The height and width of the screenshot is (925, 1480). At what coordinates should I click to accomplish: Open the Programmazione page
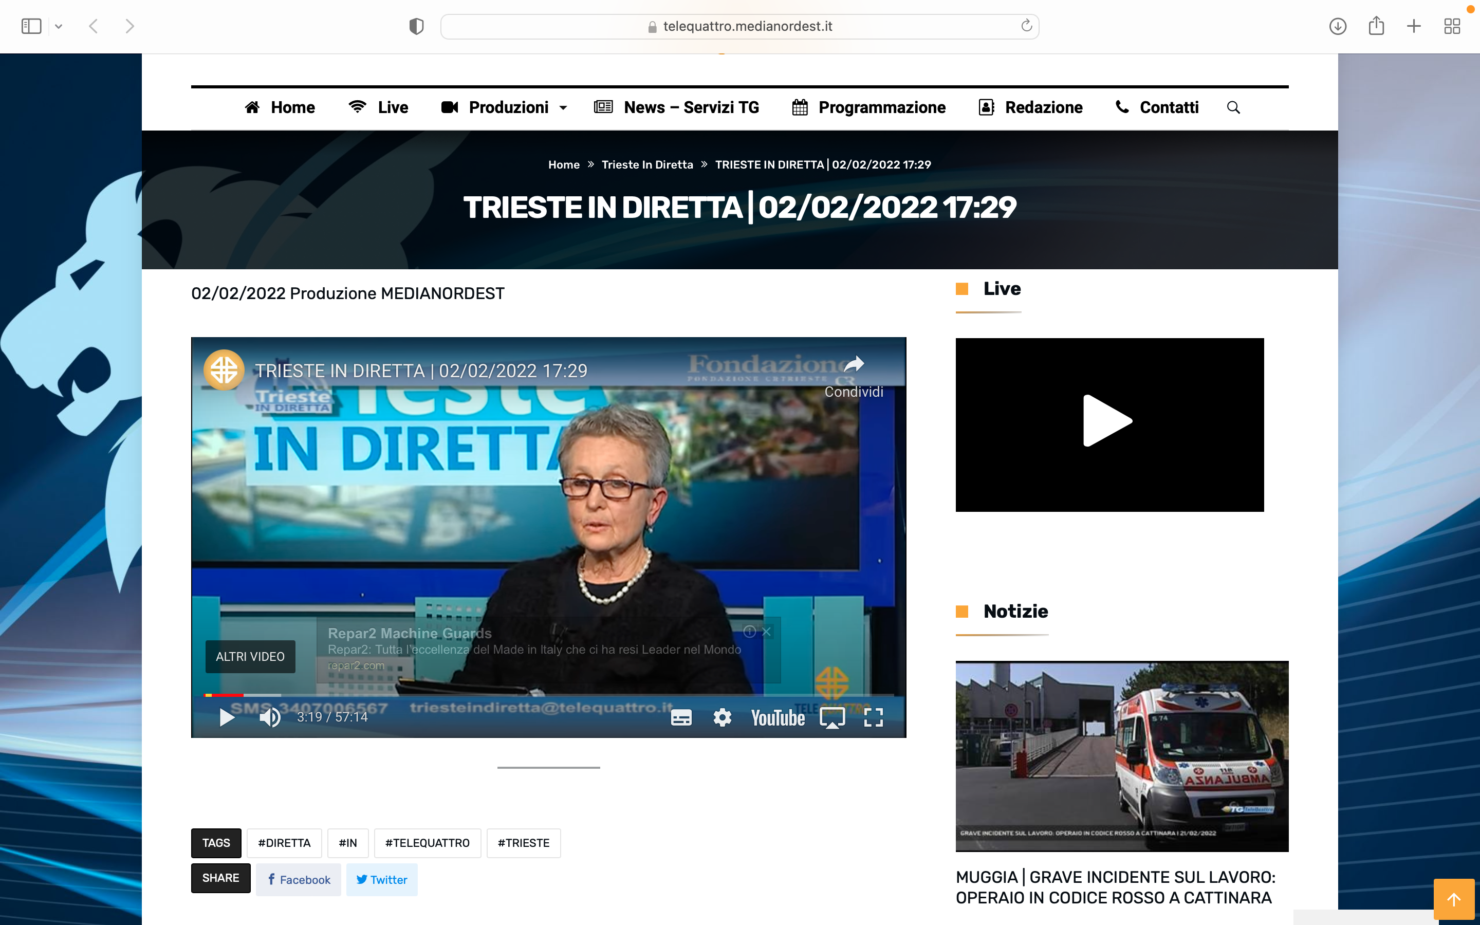pos(868,108)
